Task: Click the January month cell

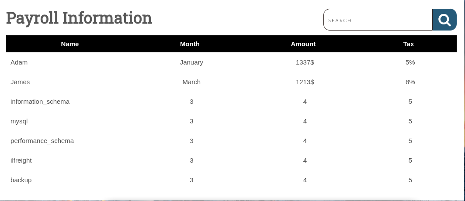Action: 191,62
